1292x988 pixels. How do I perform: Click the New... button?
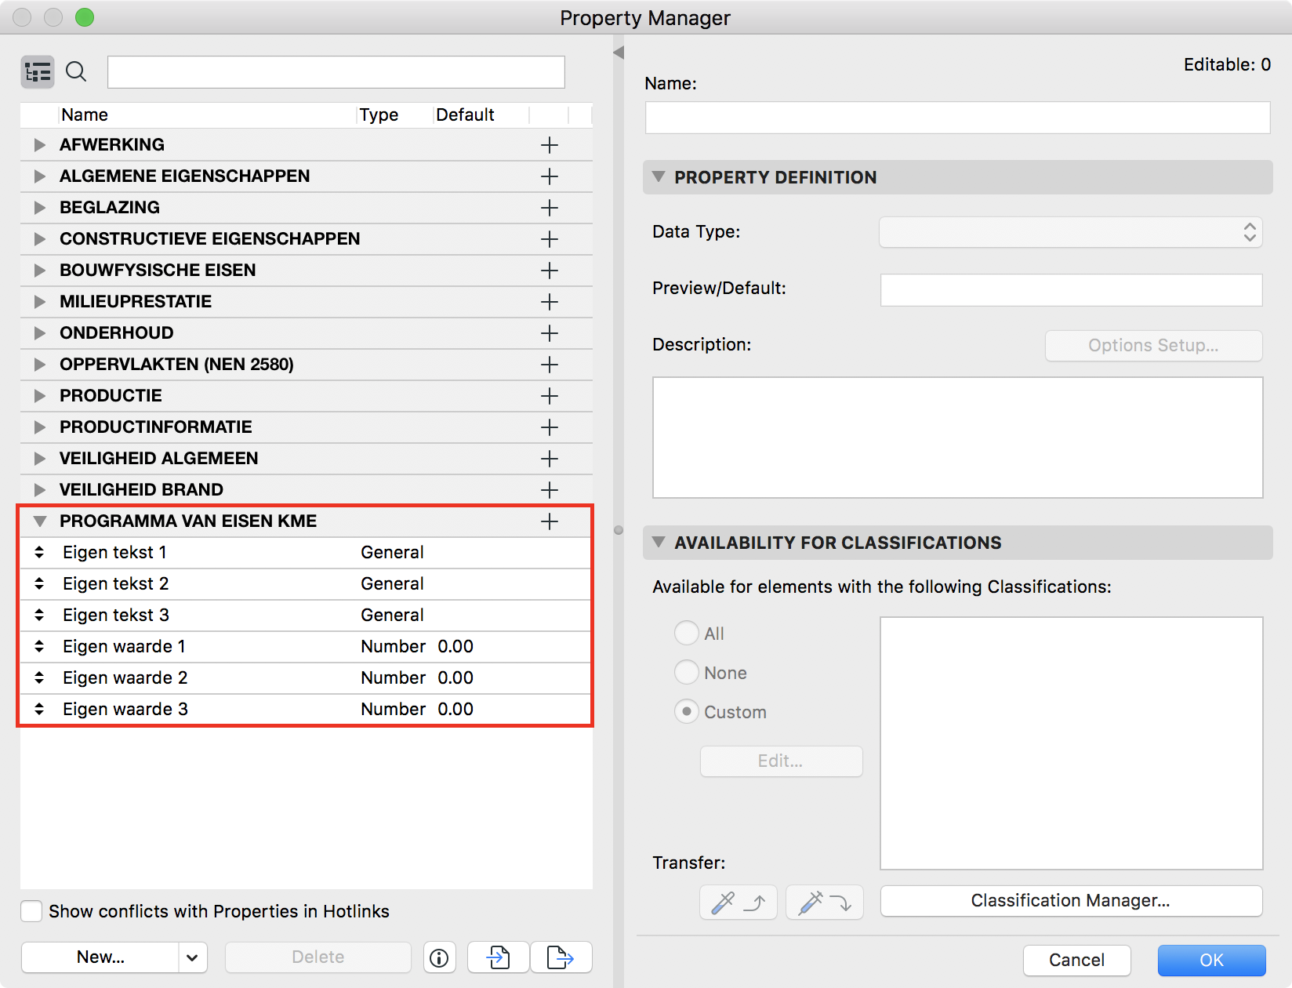[100, 957]
